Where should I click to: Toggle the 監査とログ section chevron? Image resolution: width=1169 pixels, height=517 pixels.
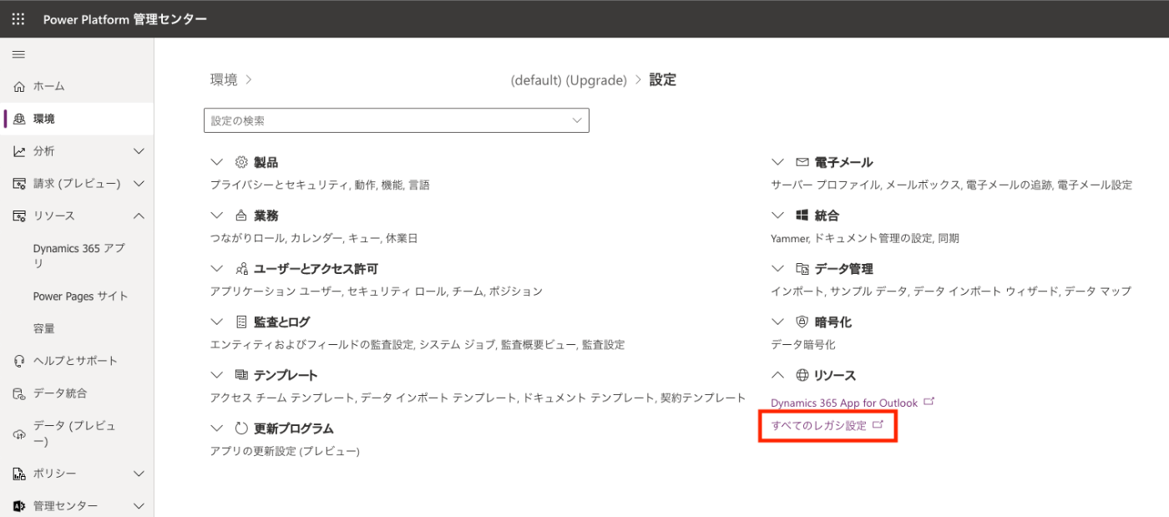[x=217, y=322]
